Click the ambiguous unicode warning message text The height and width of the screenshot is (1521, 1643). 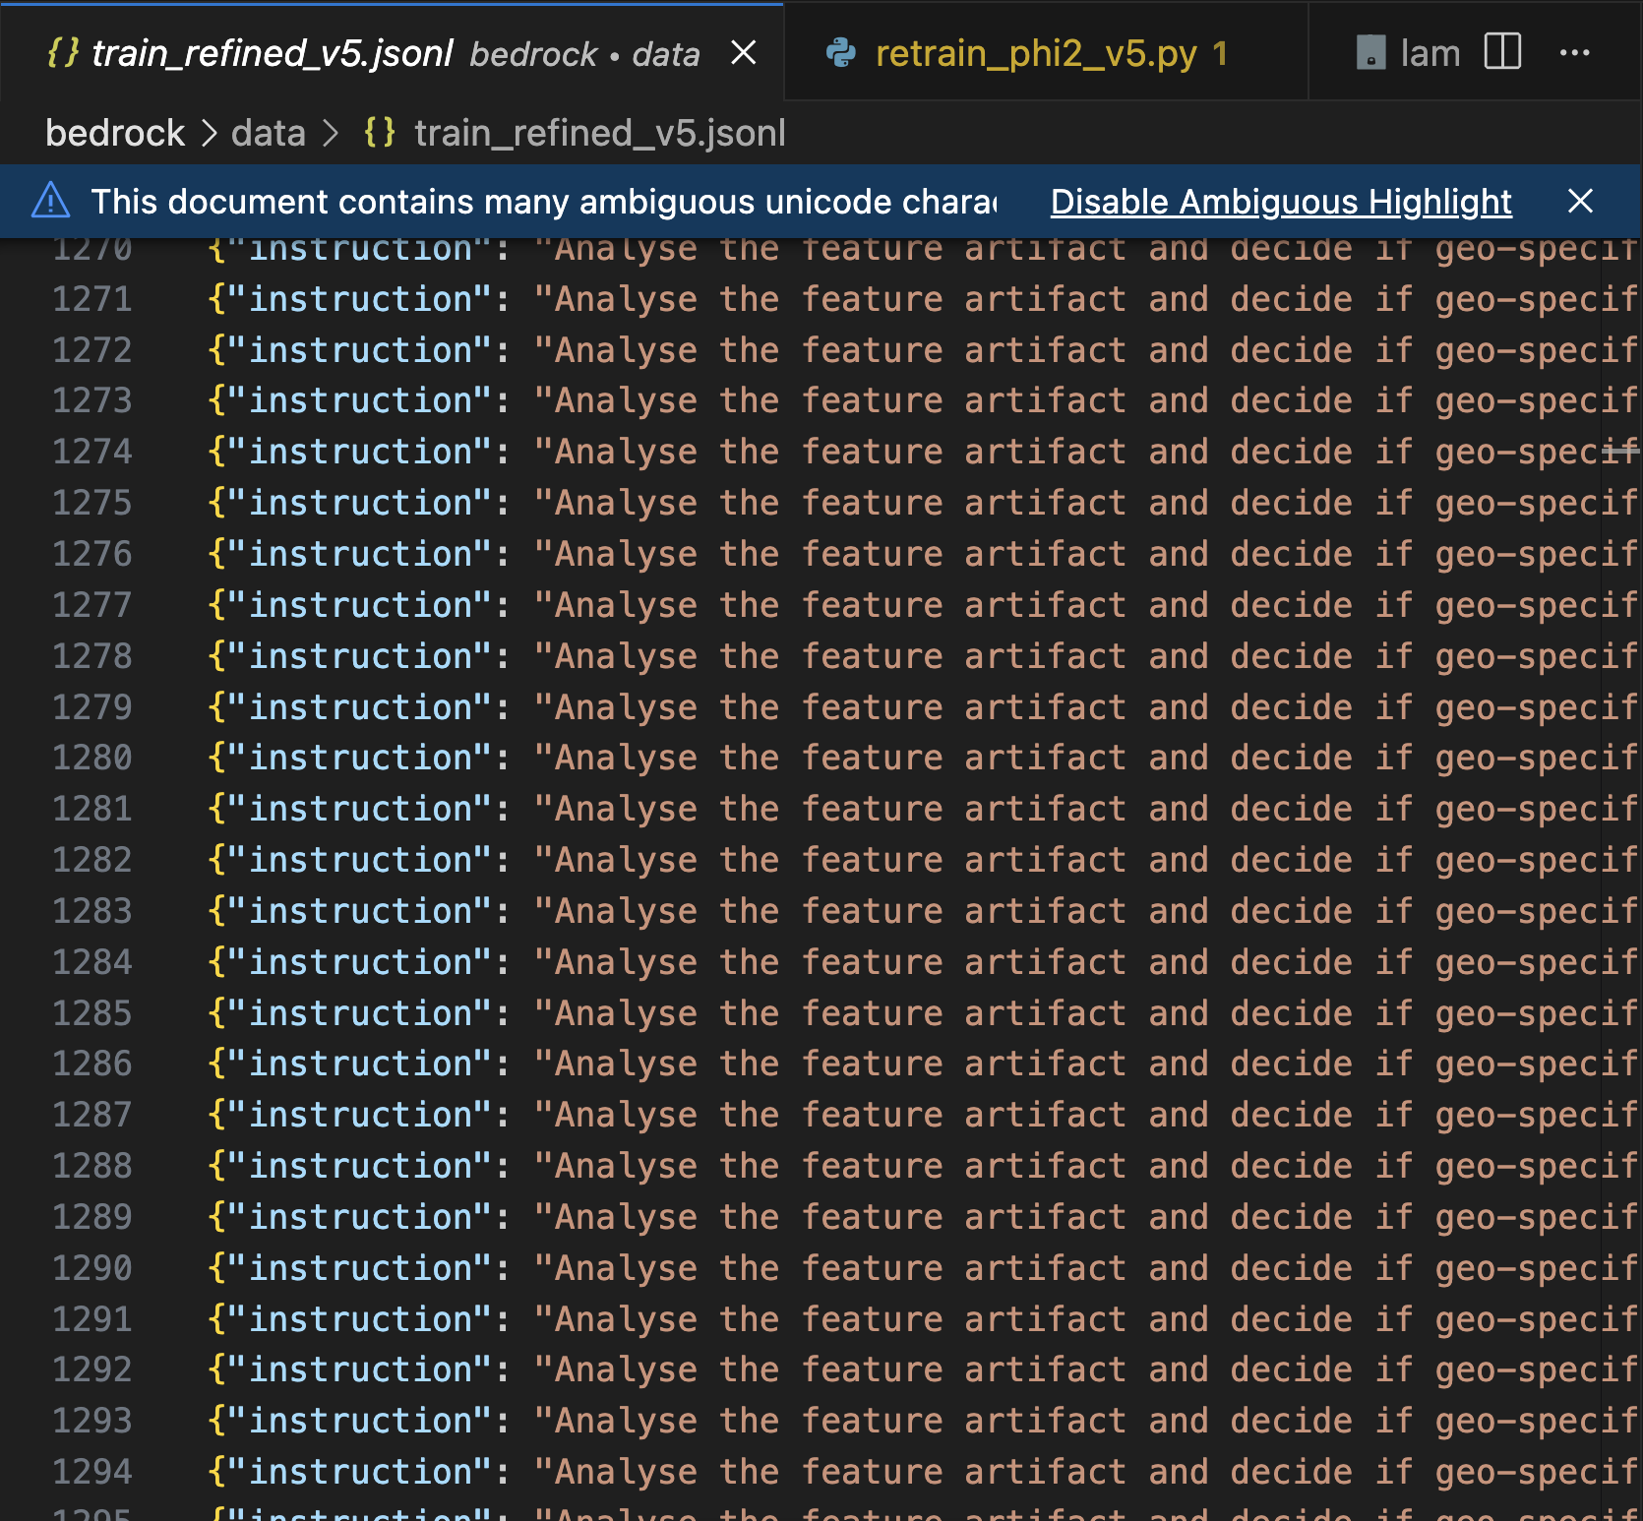(544, 202)
